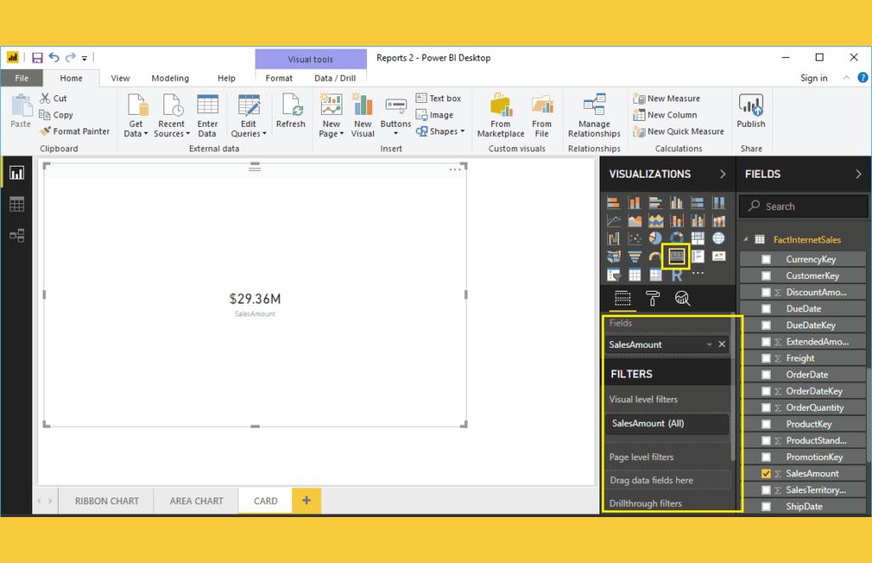Check the Freight field
872x563 pixels.
point(766,358)
